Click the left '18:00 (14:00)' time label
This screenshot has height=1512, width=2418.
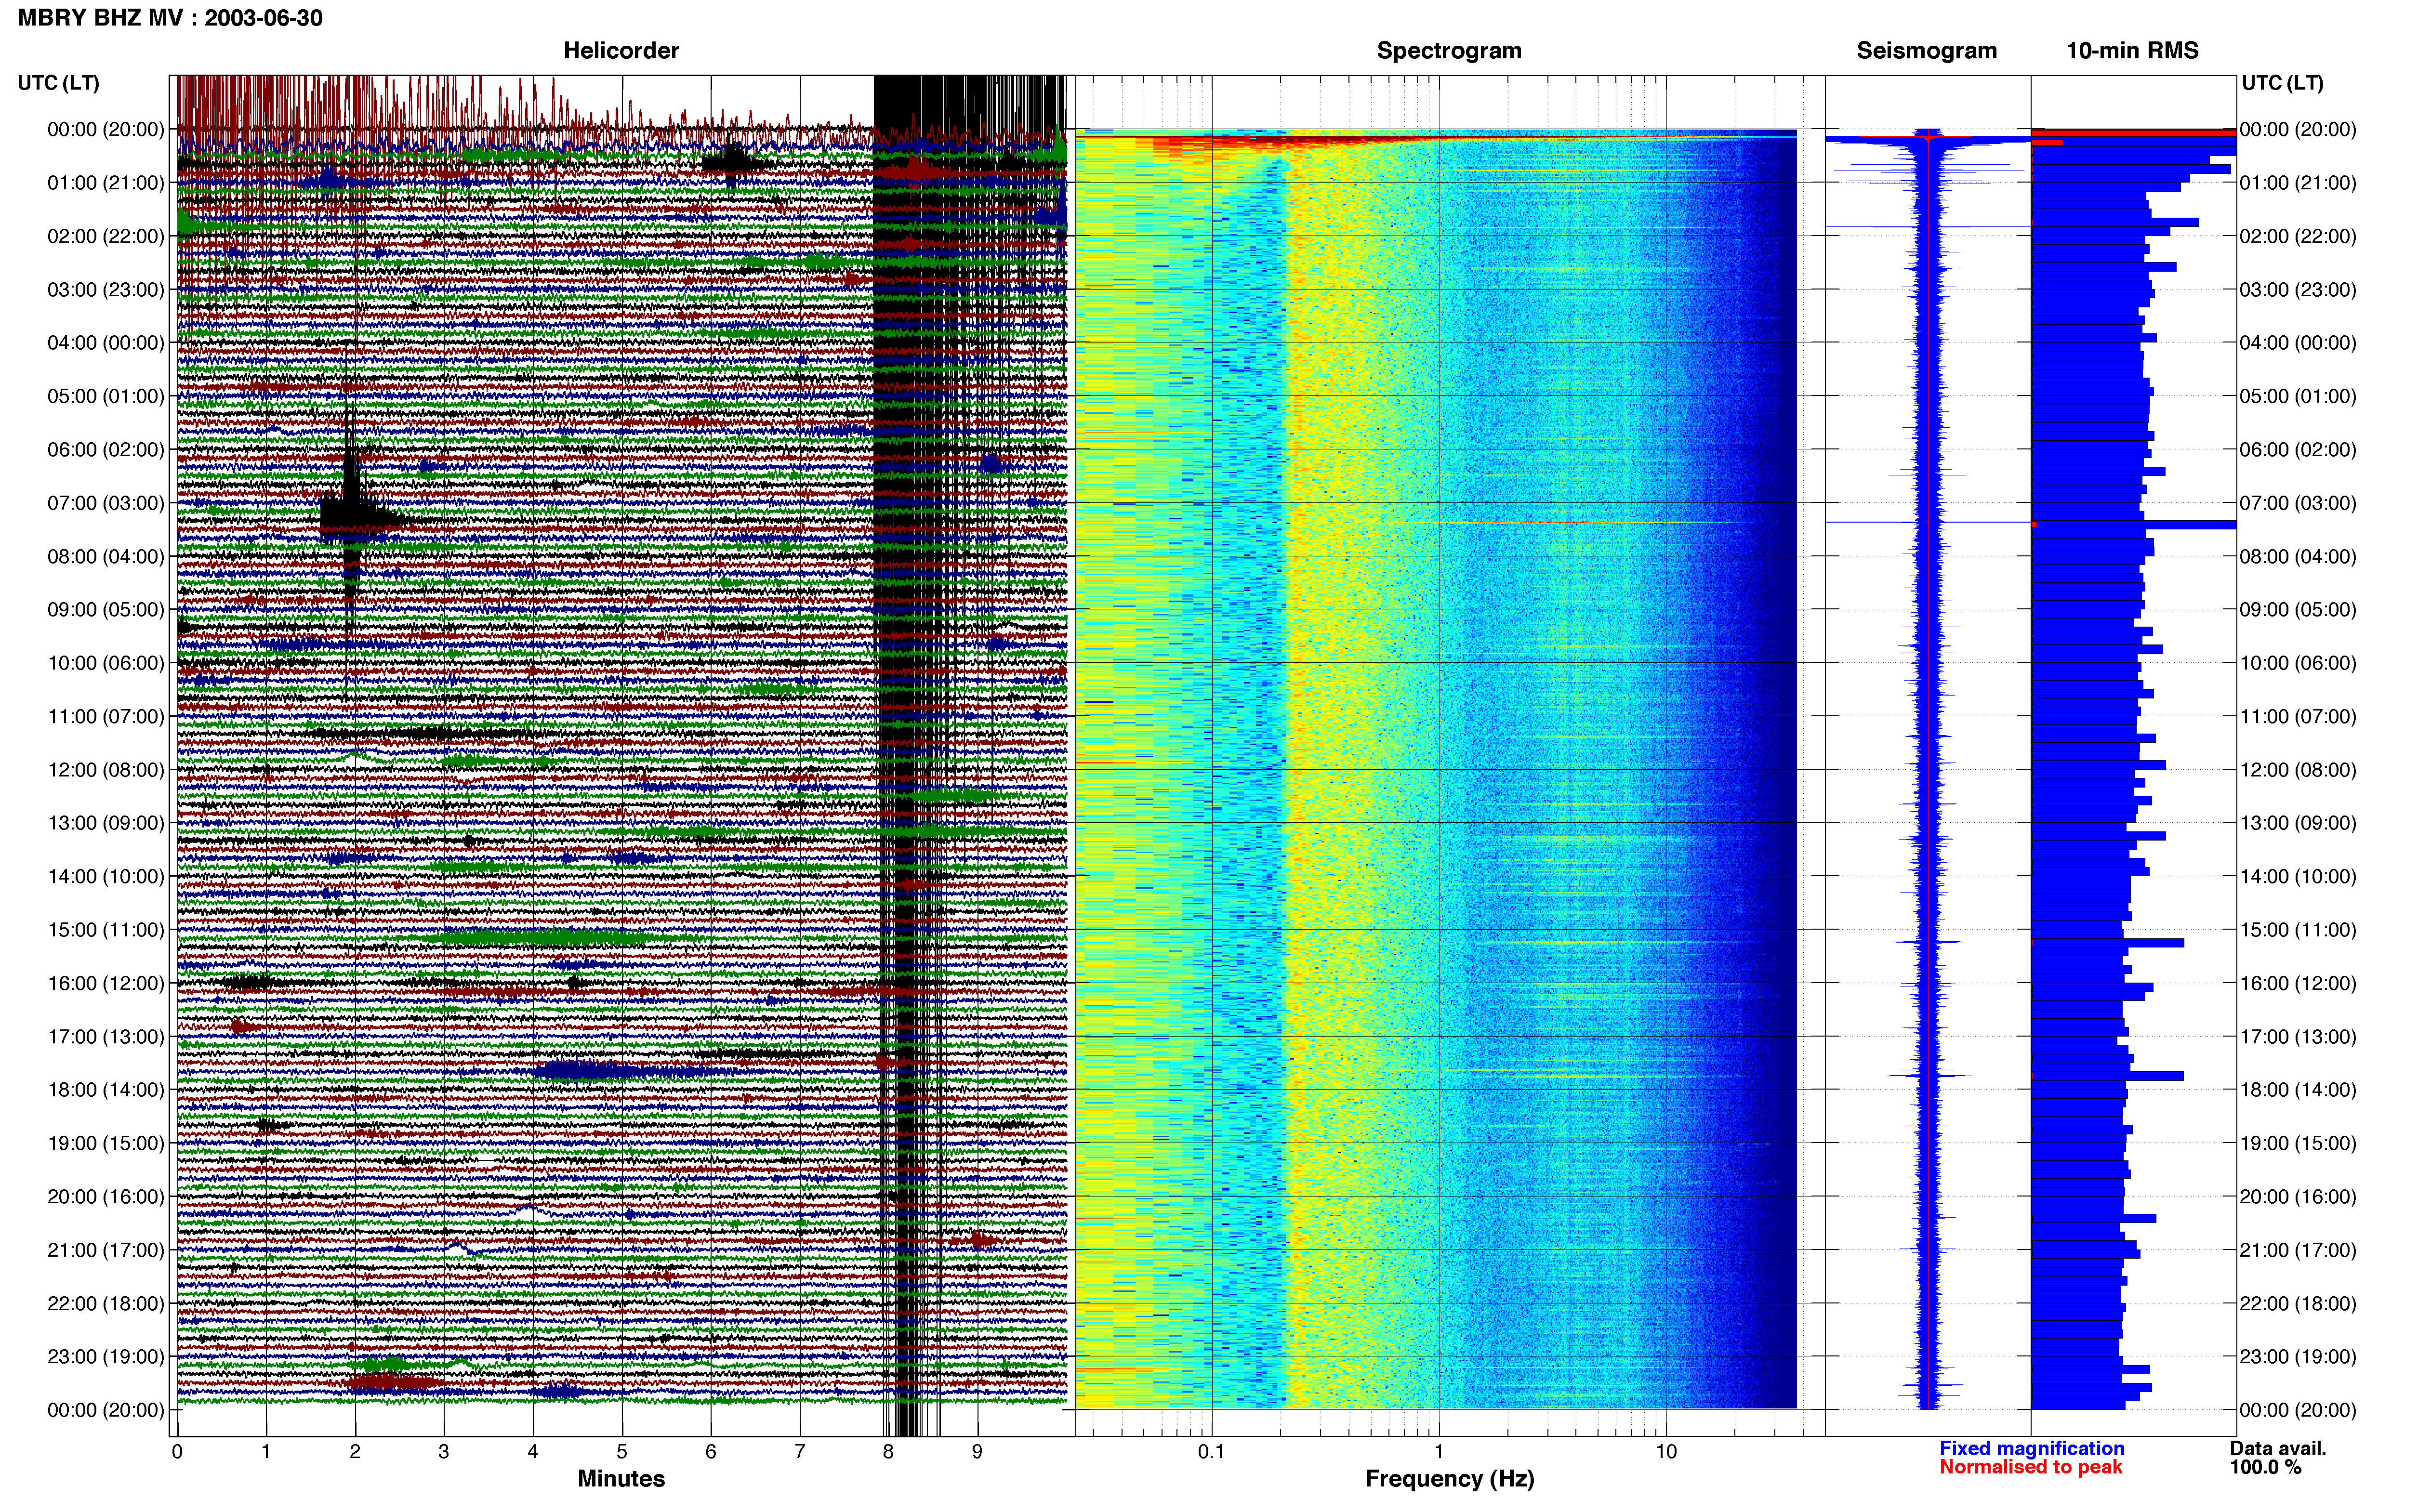pyautogui.click(x=106, y=1090)
